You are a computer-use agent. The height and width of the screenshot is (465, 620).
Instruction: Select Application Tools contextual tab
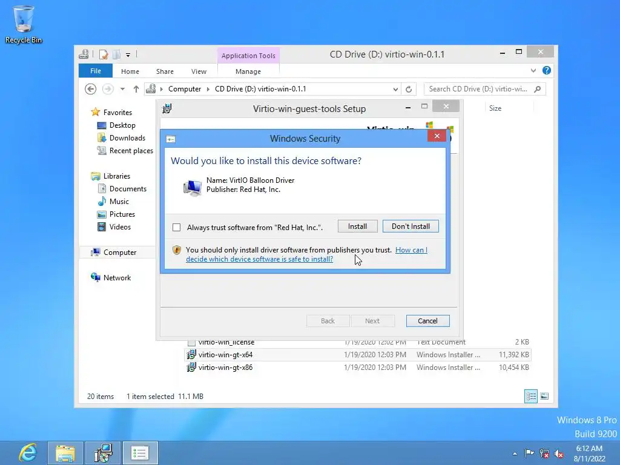248,56
